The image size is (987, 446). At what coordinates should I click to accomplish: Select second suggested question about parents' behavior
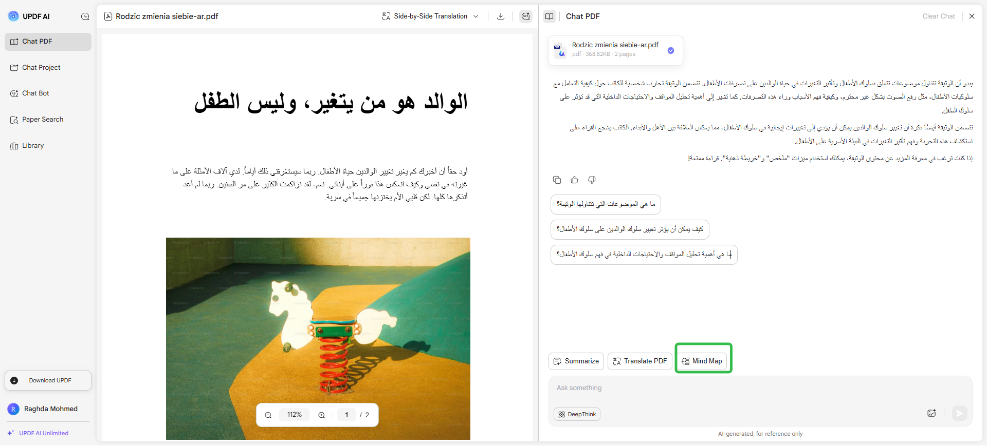630,229
